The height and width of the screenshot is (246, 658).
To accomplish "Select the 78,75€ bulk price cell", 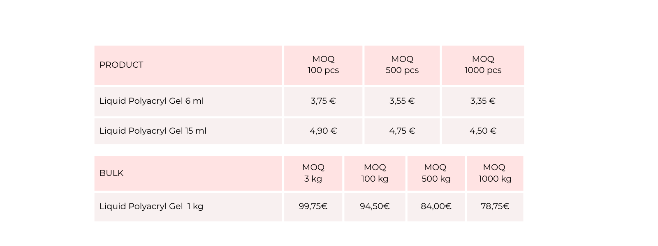I will [x=495, y=206].
